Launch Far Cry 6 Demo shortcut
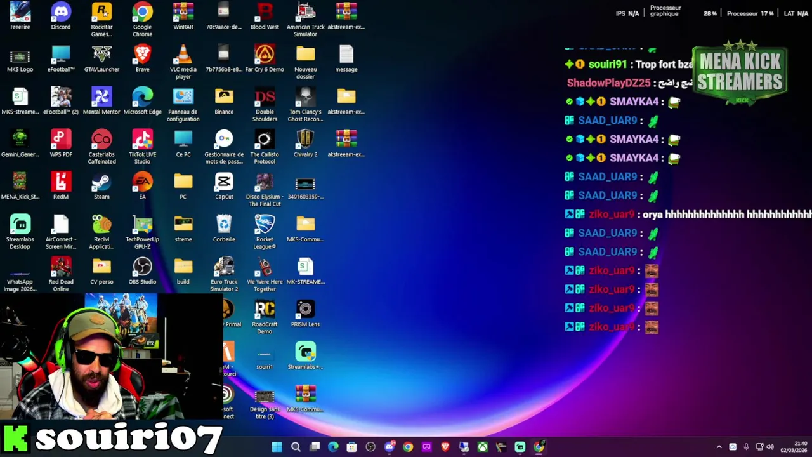Screen dimensions: 812x457 tap(265, 58)
